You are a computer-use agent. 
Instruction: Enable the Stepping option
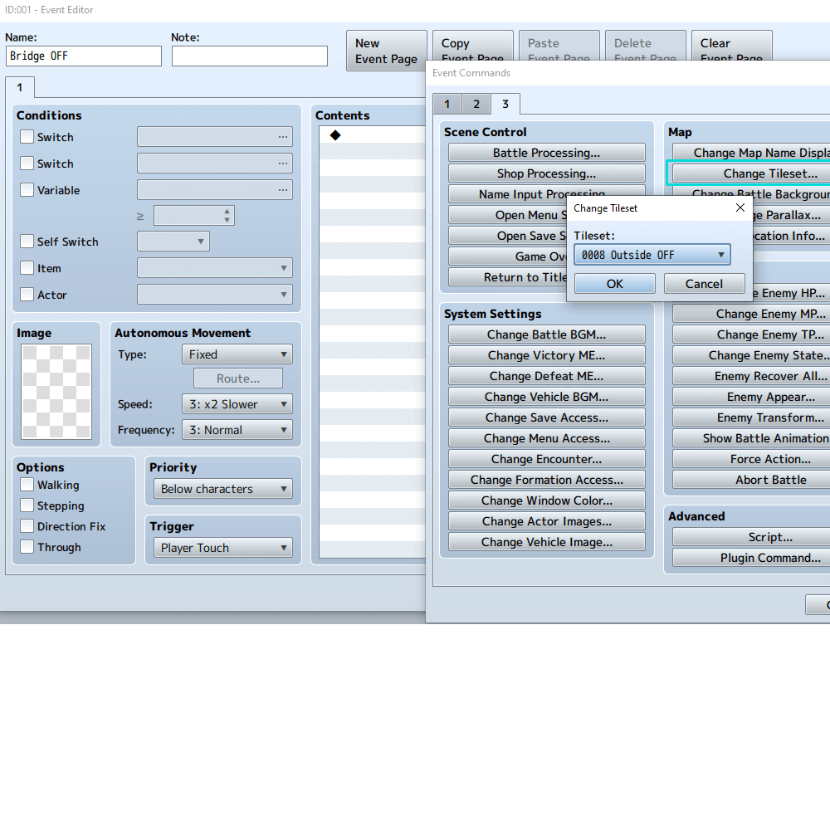(x=27, y=505)
